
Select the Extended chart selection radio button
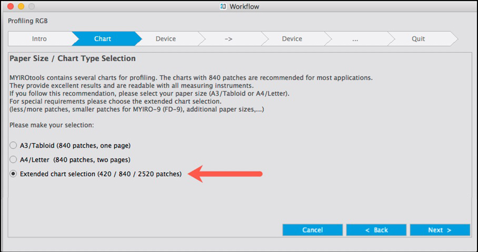point(13,174)
